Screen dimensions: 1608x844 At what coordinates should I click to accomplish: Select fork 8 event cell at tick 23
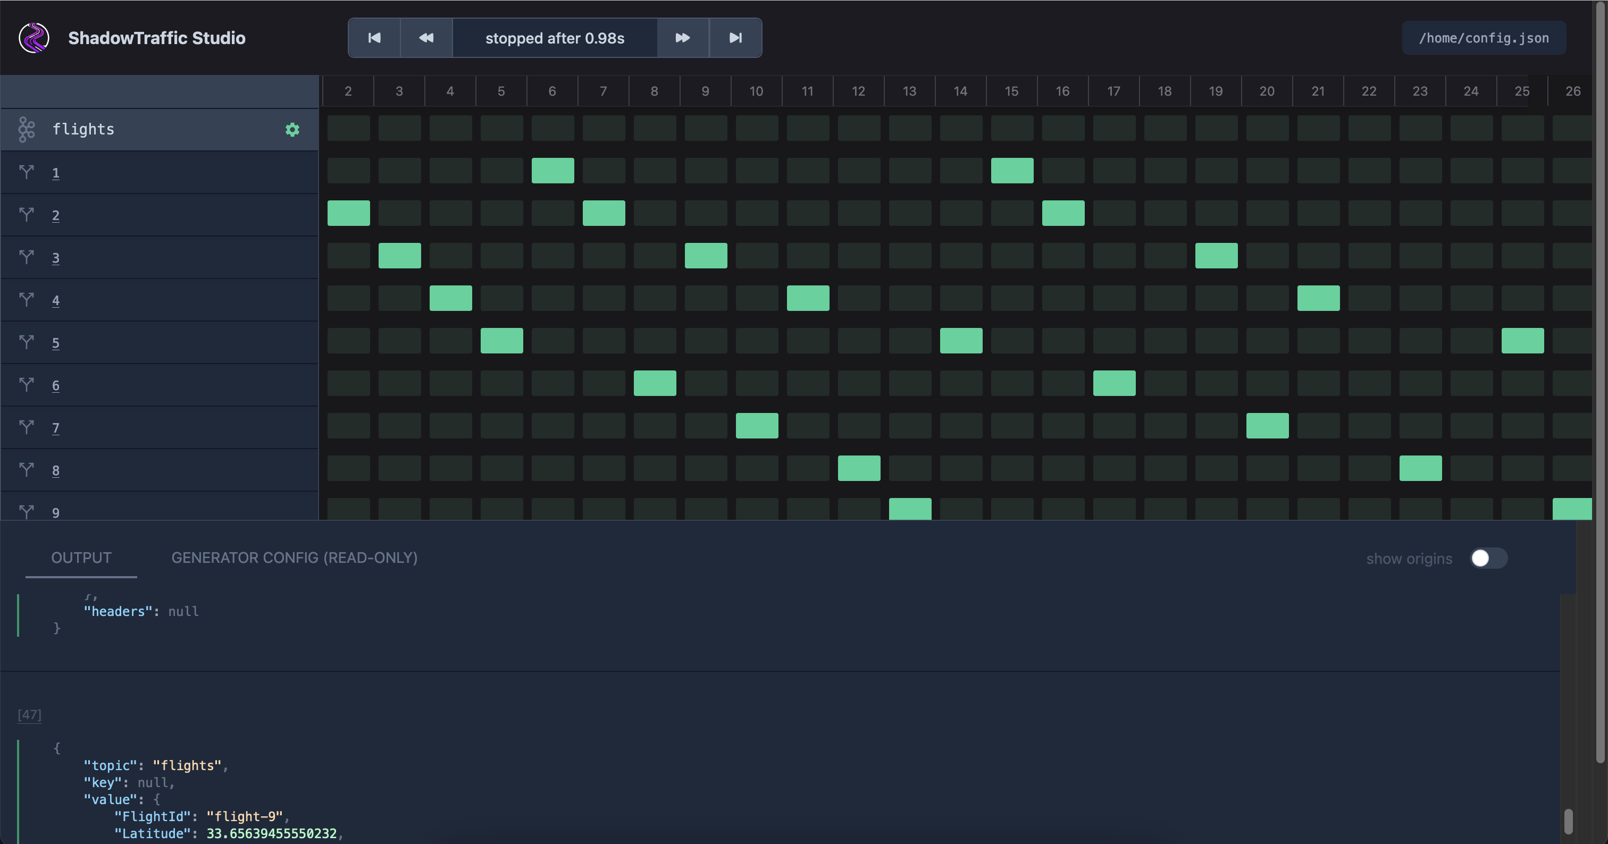[1420, 468]
